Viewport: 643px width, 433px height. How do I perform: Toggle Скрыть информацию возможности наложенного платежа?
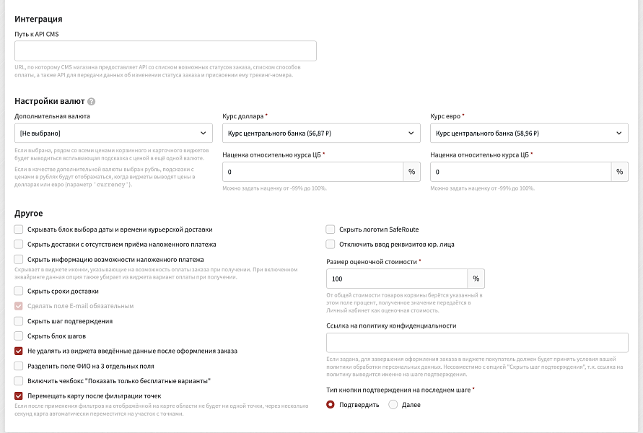tap(18, 259)
